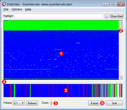Screen dimensions: 127x110
Task: Click the cluster map scrollbar down arrow
Action: point(121,78)
